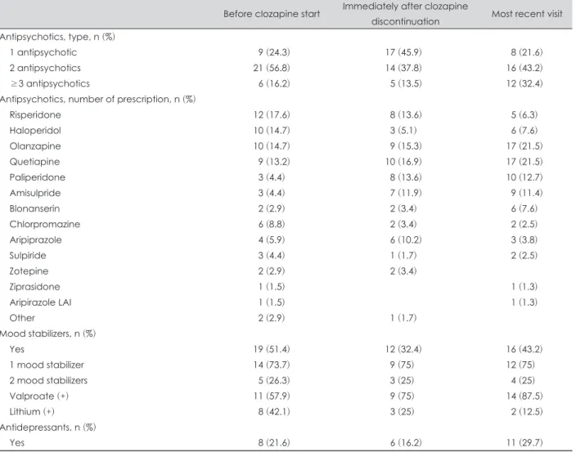
Task: Select the 'Chlorpromazine' row label
Action: pyautogui.click(x=45, y=224)
